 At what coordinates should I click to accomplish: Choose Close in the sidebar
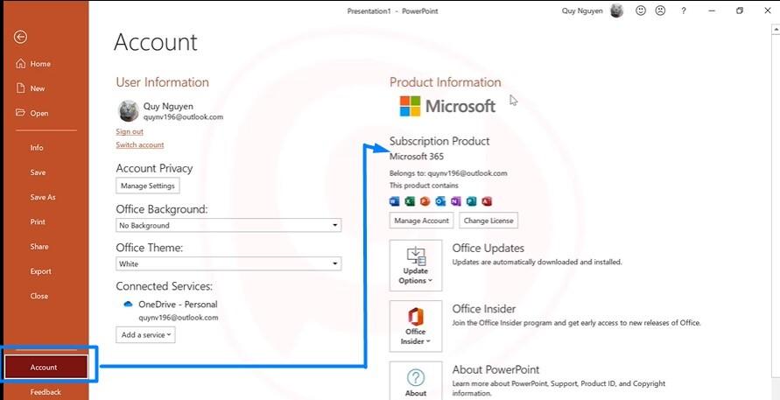[x=39, y=296]
